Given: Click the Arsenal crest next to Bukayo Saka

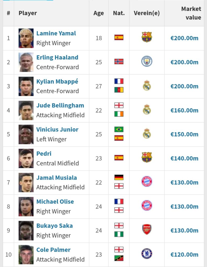Looking at the screenshot, I should coord(147,230).
